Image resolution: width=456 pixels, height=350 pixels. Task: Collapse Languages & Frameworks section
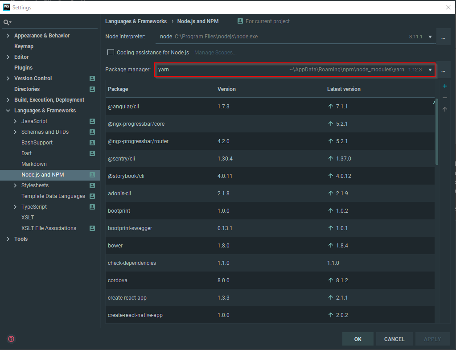point(8,111)
